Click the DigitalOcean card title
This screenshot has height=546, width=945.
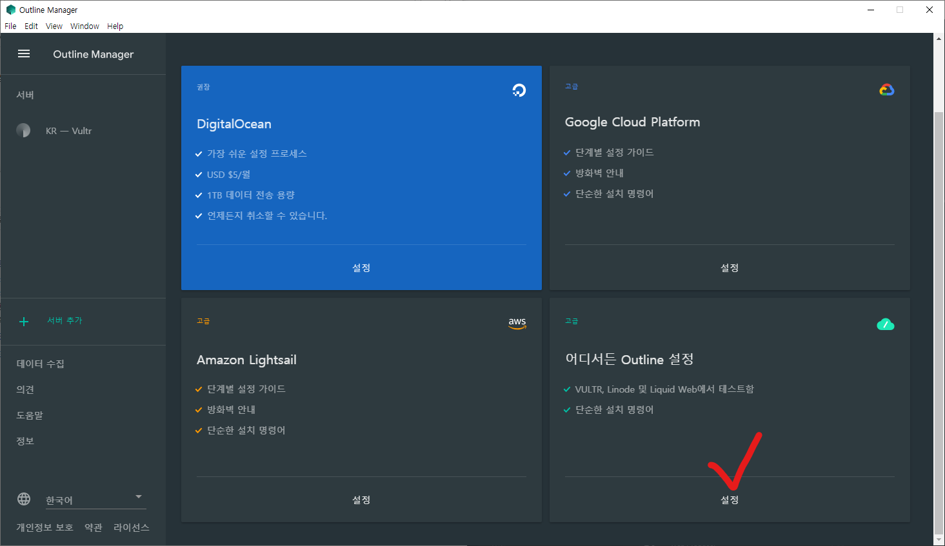pyautogui.click(x=234, y=124)
